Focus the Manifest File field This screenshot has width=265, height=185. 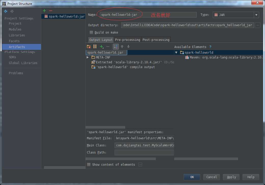144,138
